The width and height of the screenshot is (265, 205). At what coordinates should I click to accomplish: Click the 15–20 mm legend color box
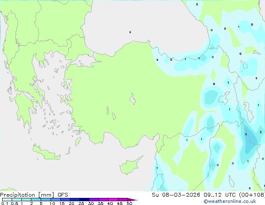[x=65, y=200]
